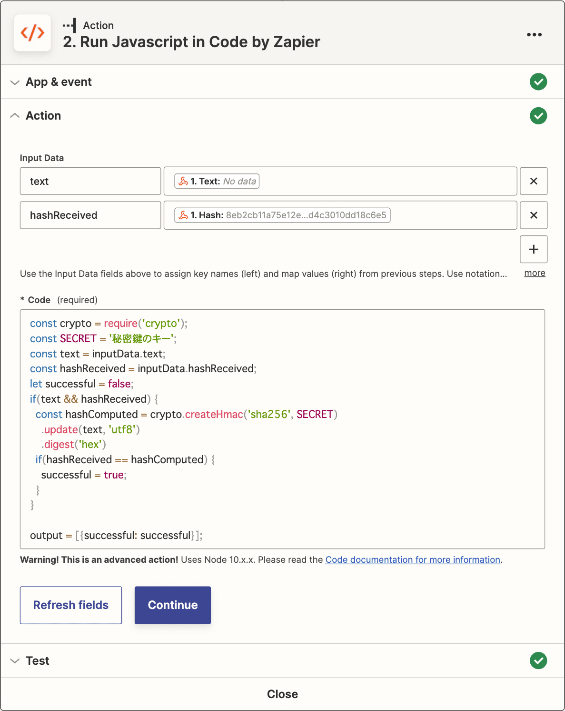This screenshot has height=711, width=565.
Task: Remove the hashReceived input data row
Action: (x=534, y=215)
